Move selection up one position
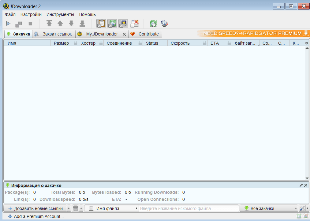The width and height of the screenshot is (310, 221). [60, 23]
